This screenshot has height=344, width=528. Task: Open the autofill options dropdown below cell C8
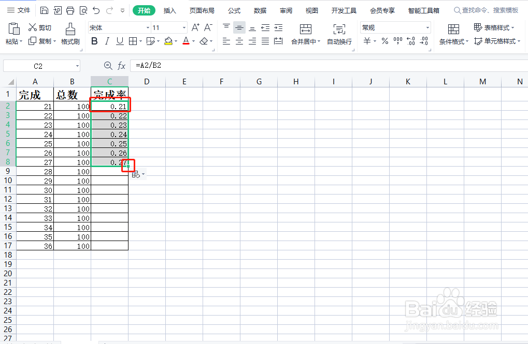(137, 174)
